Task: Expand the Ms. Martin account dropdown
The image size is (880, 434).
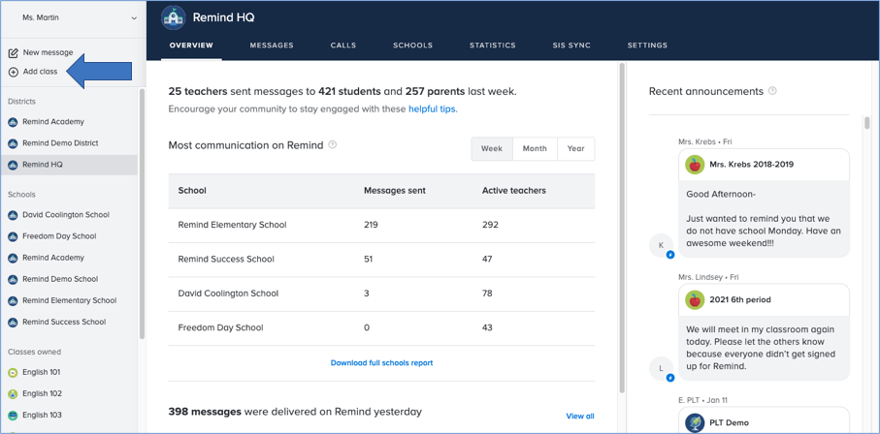Action: click(134, 17)
